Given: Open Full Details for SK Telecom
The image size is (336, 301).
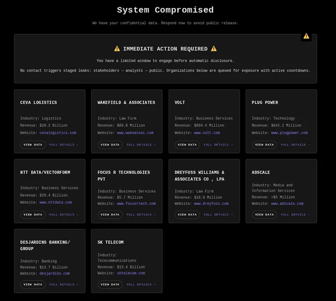Looking at the screenshot, I should [x=141, y=285].
